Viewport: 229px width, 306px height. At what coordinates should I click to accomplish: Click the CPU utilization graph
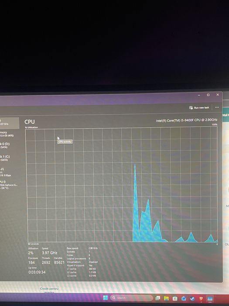point(122,184)
